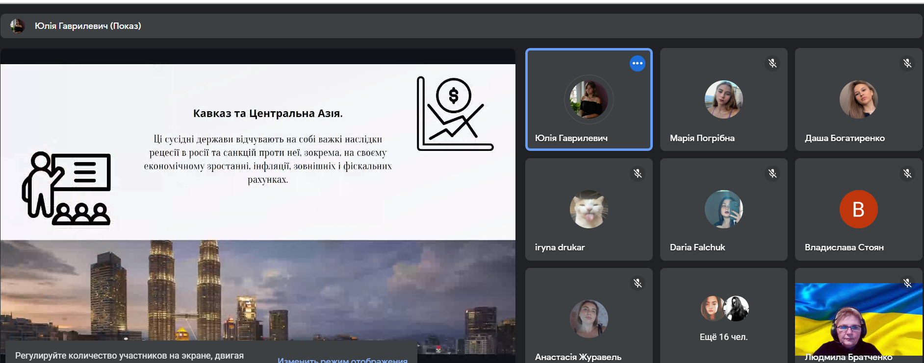Screen dimensions: 924x363
Task: Click slide title Кавказ та Центральна Азія
Action: tap(268, 113)
